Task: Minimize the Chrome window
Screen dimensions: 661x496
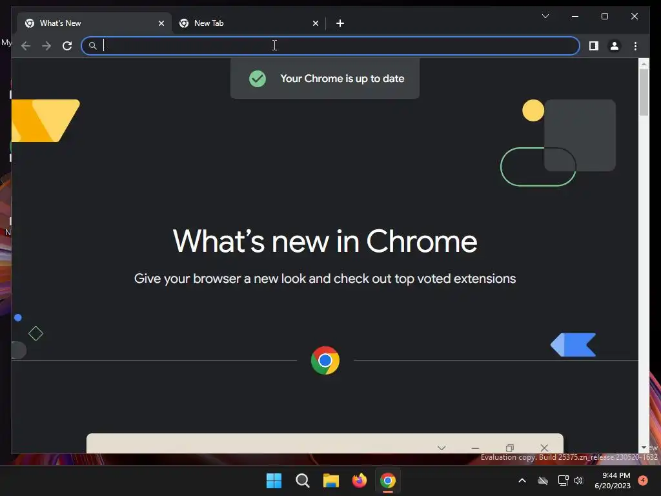Action: pyautogui.click(x=575, y=16)
